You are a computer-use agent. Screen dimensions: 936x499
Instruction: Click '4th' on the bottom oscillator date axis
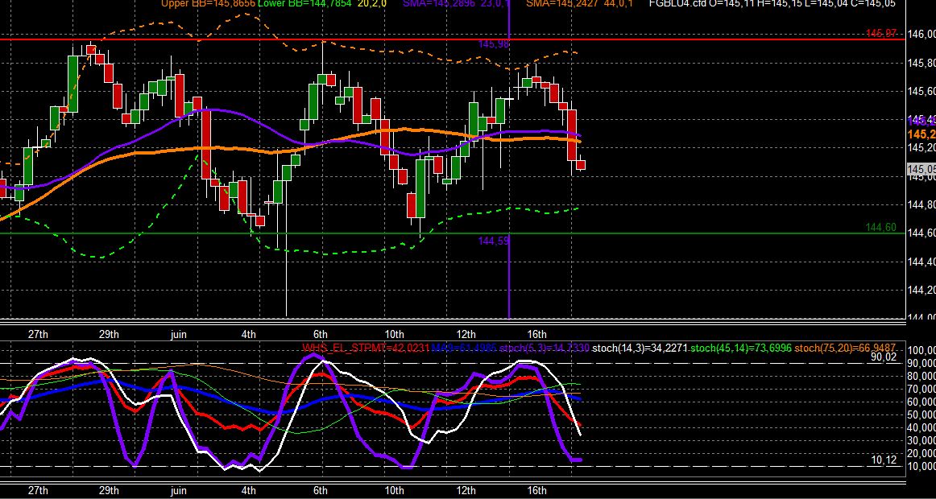tap(248, 491)
